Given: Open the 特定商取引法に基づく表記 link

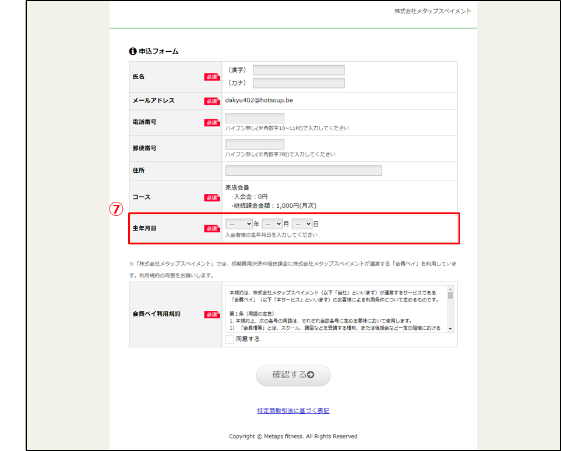Looking at the screenshot, I should click(293, 411).
